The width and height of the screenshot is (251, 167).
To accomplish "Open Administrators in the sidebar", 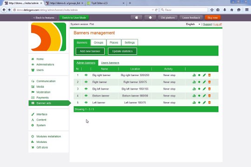I will coord(45,64).
